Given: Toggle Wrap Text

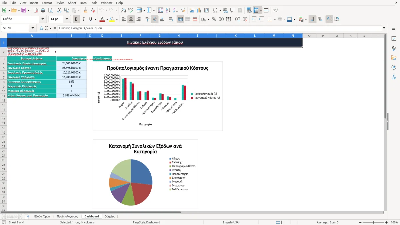Looking at the screenshot, I should [x=171, y=19].
